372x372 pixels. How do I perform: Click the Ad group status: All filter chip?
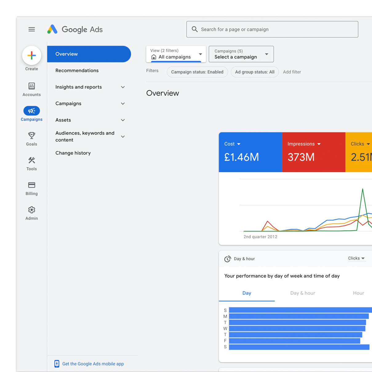[255, 72]
